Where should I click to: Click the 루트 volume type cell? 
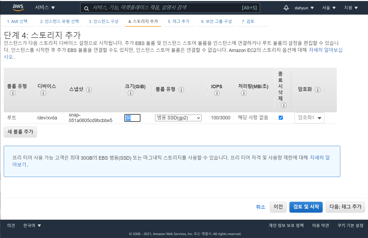point(11,118)
